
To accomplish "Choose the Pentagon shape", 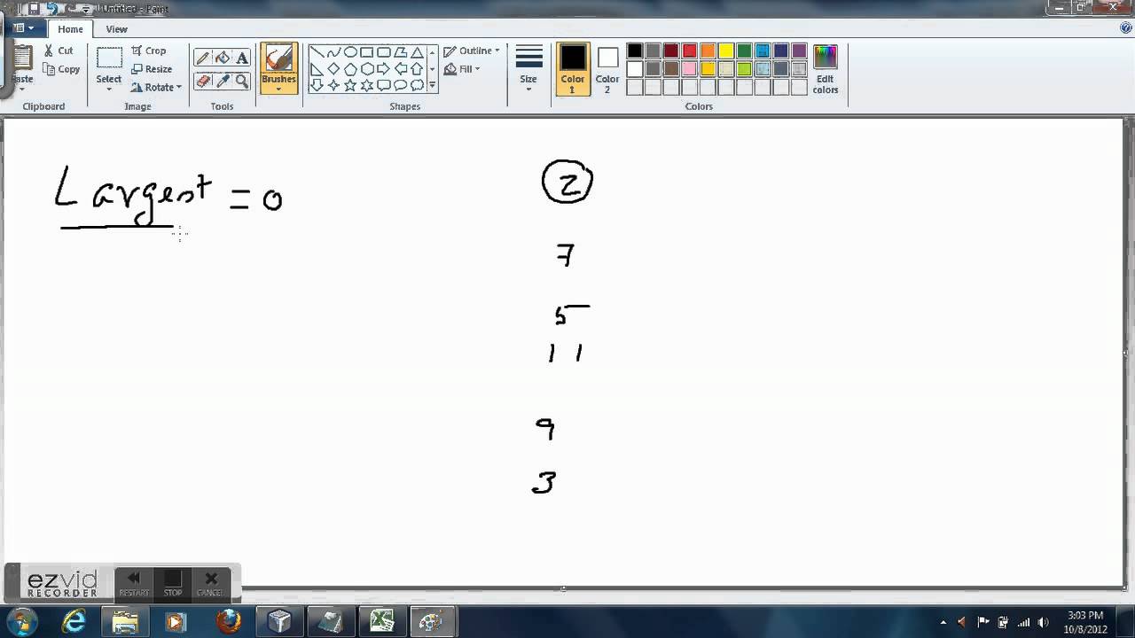I will pyautogui.click(x=350, y=69).
